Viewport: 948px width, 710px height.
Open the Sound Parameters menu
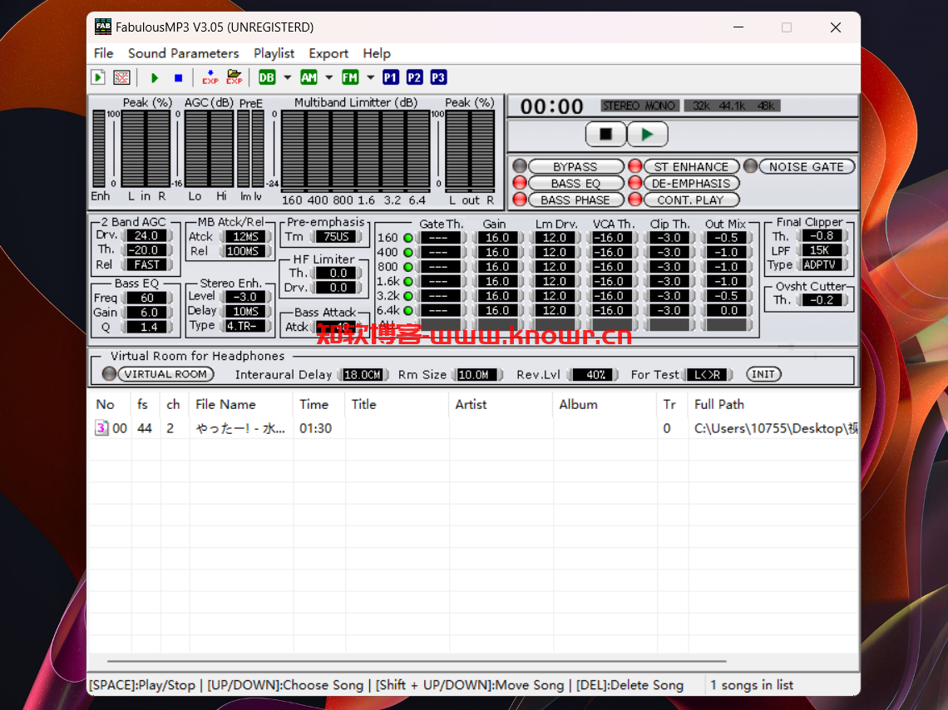[183, 53]
